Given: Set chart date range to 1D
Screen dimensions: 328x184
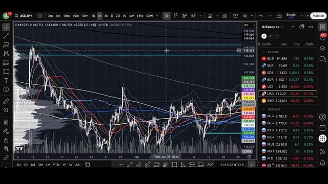Looking at the screenshot, I should tap(18, 165).
